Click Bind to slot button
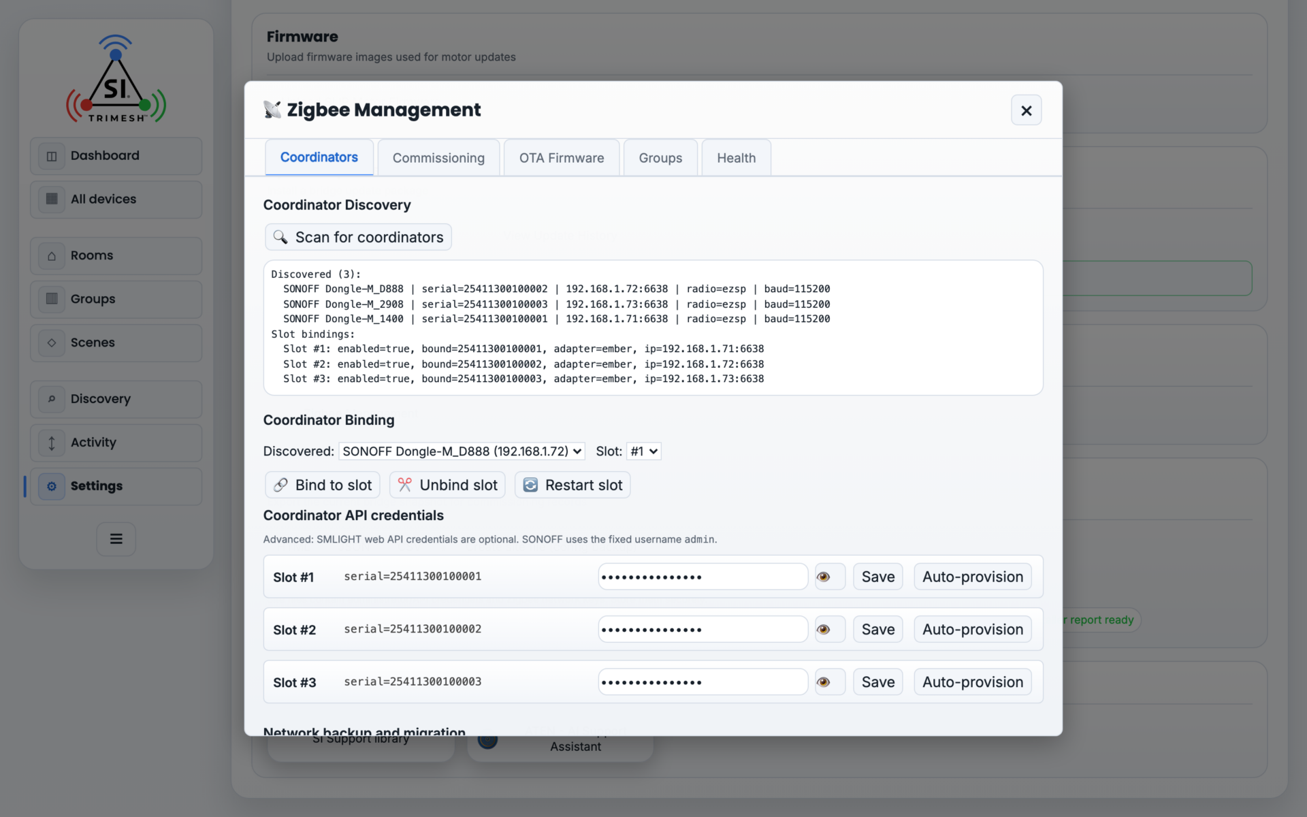This screenshot has width=1307, height=817. (x=323, y=485)
